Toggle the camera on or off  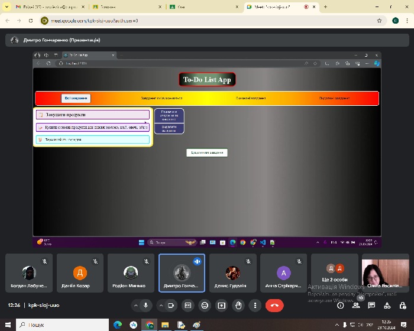[x=172, y=306]
